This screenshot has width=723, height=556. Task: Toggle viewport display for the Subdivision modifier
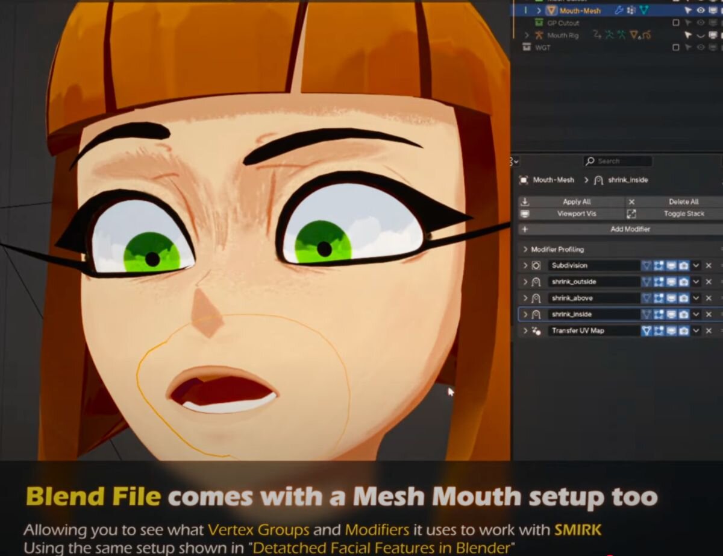click(x=671, y=265)
